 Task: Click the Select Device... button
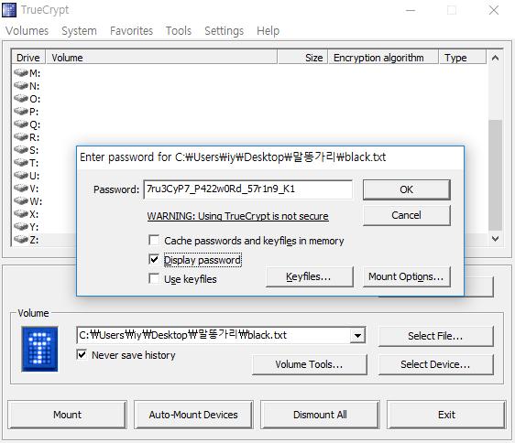tap(436, 364)
